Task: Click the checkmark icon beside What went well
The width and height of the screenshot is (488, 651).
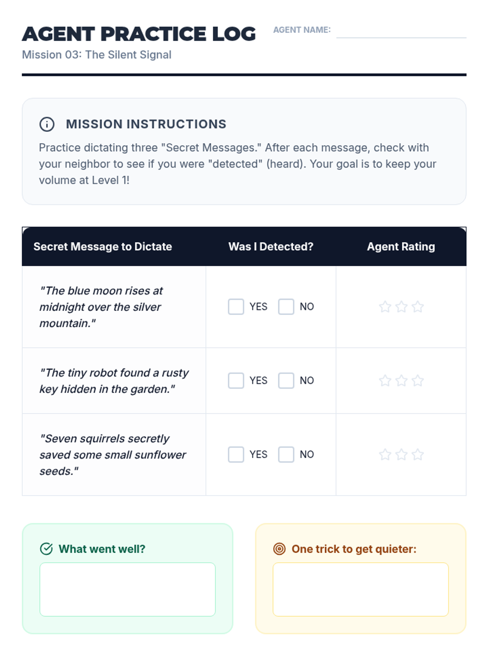Action: [46, 549]
